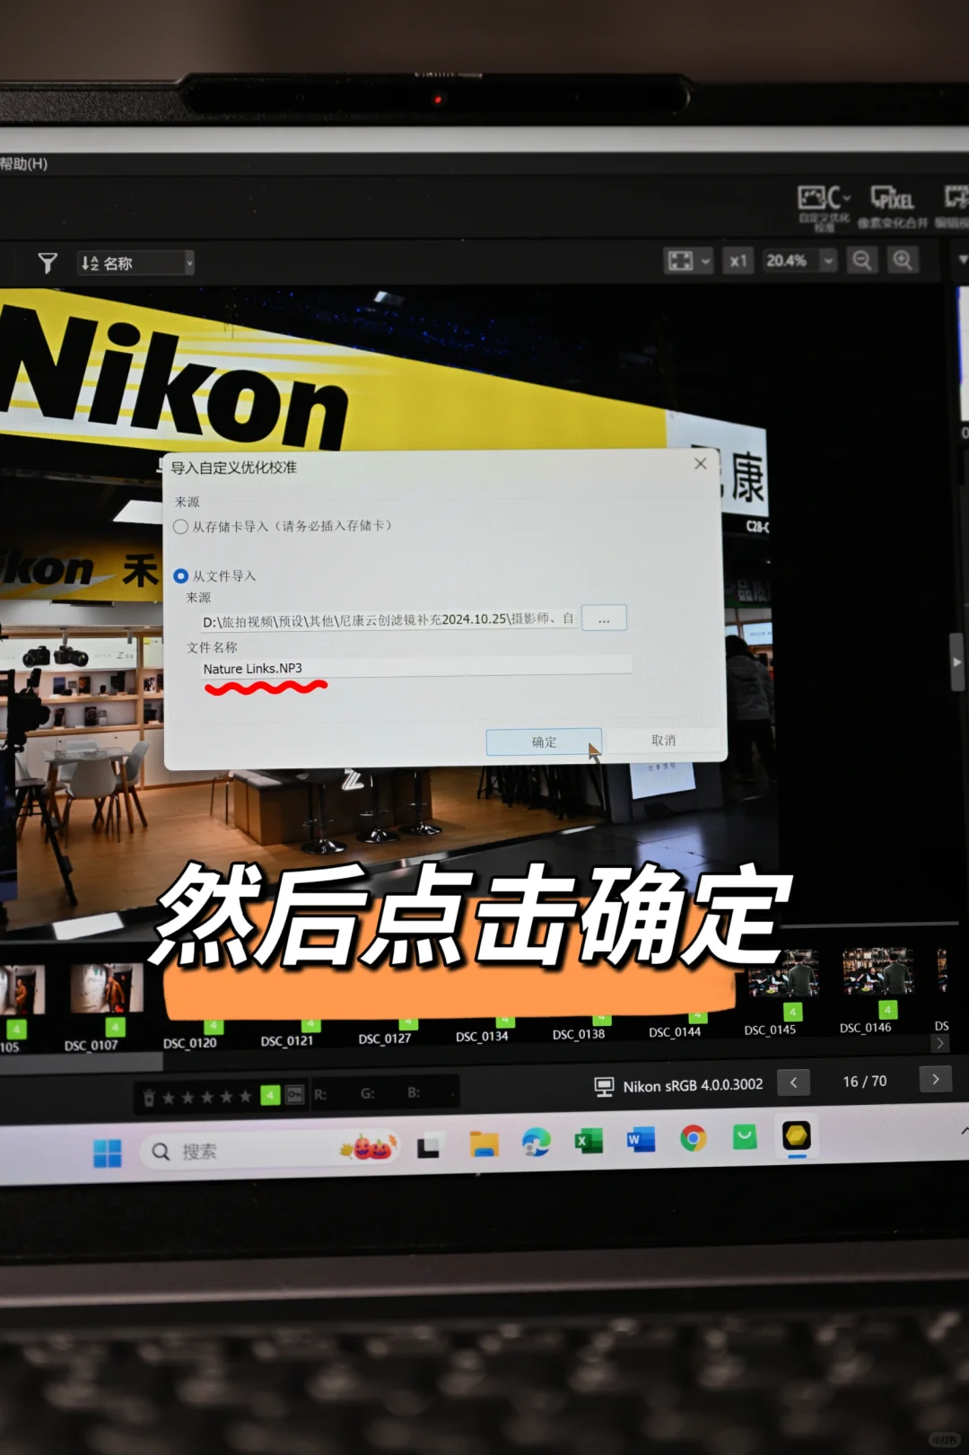Click the DSC_0120 file label
This screenshot has width=969, height=1455.
(189, 1043)
